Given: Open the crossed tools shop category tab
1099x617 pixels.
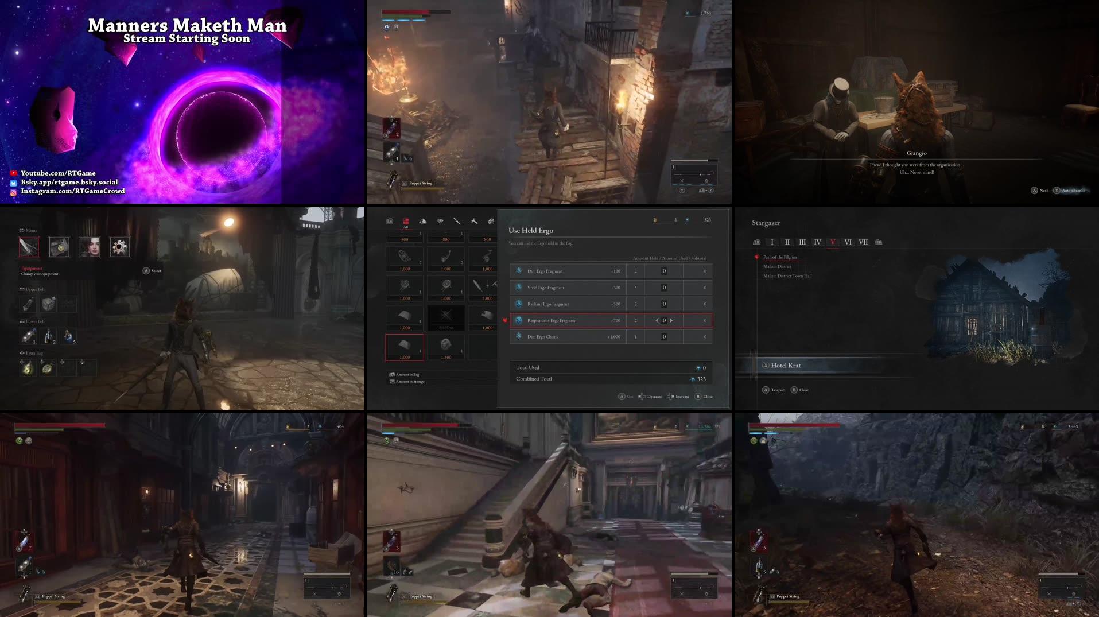Looking at the screenshot, I should click(474, 221).
